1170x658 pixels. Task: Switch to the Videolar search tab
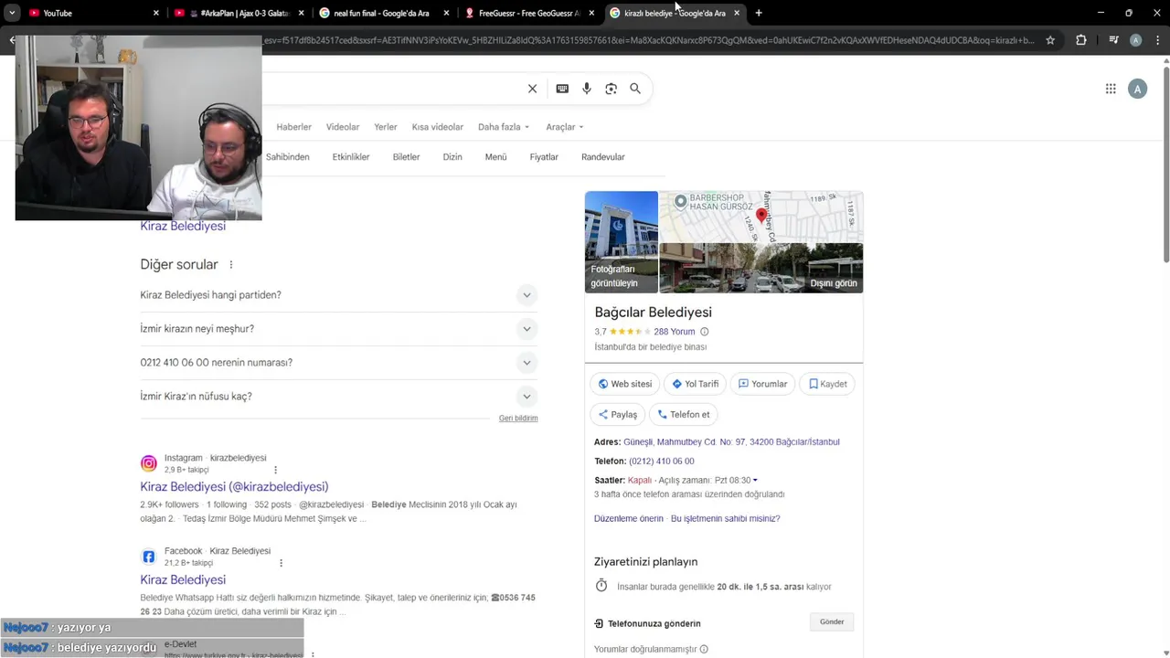343,127
